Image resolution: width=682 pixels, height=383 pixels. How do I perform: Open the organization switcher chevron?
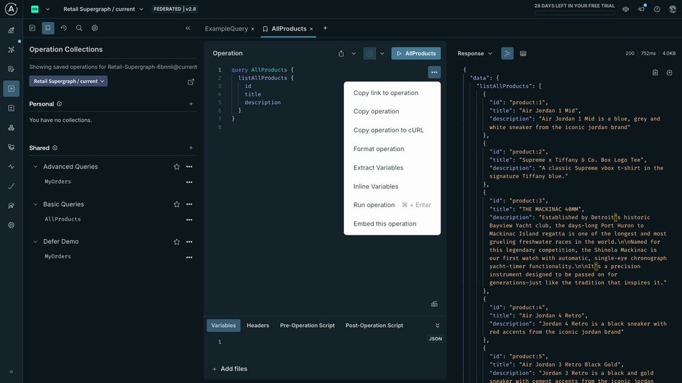(x=48, y=9)
